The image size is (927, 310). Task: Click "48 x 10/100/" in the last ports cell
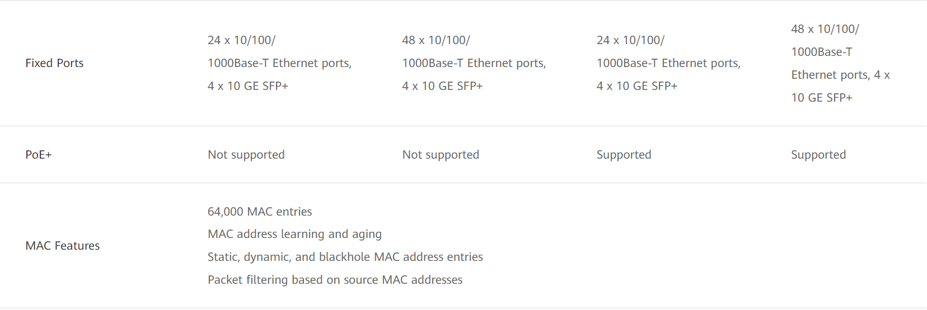pyautogui.click(x=825, y=29)
